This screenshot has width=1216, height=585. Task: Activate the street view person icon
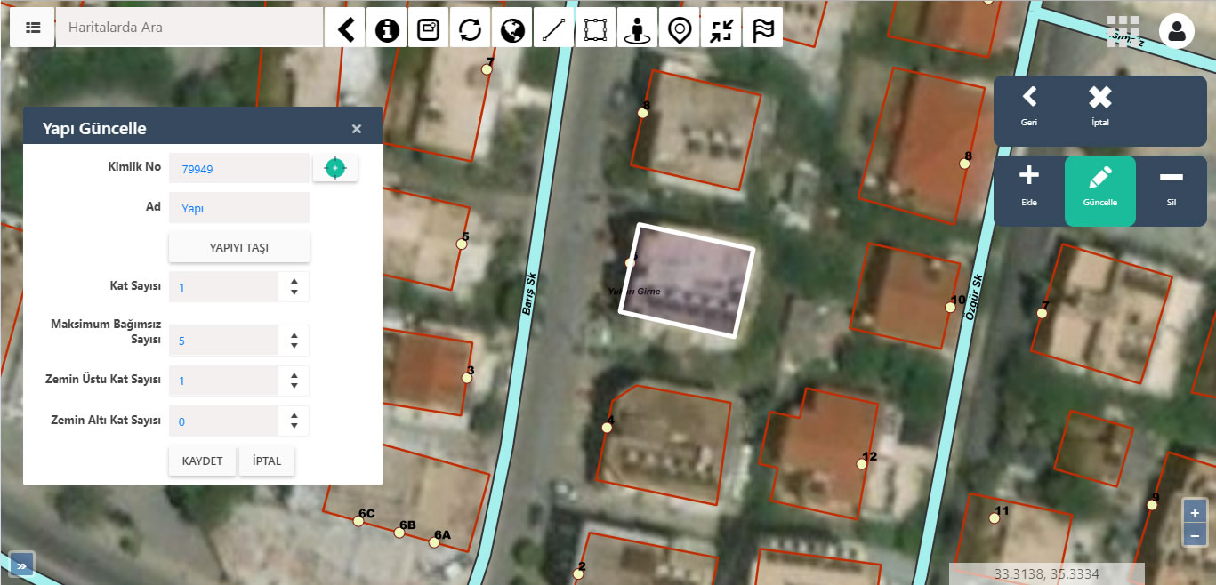[637, 28]
